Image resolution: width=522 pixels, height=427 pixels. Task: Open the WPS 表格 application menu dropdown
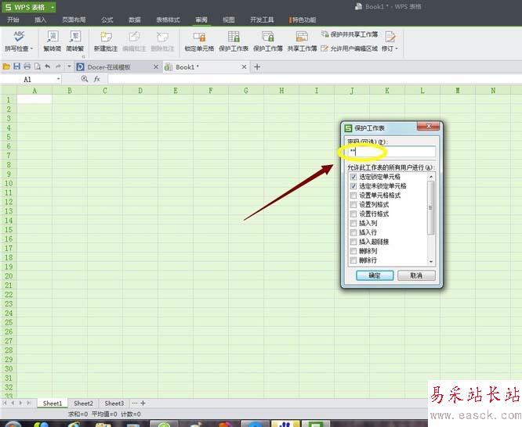pos(53,7)
